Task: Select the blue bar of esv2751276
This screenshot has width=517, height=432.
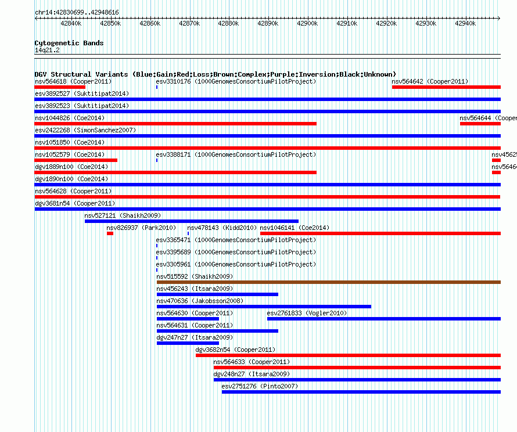Action: (361, 392)
